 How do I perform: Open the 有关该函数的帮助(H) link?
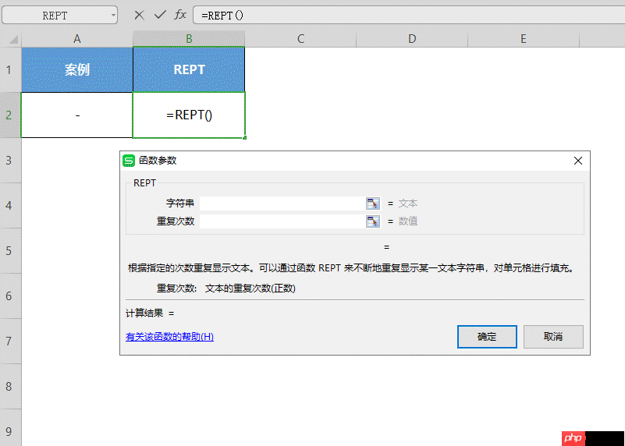click(169, 337)
